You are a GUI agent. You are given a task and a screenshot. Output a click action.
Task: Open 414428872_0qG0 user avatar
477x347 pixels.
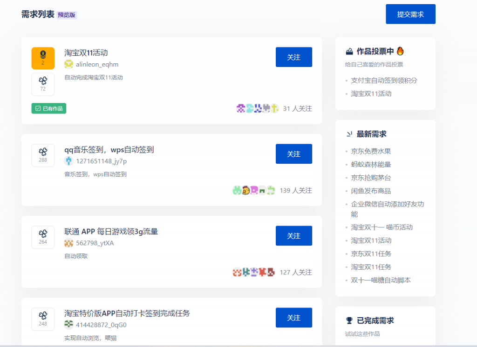(69, 325)
